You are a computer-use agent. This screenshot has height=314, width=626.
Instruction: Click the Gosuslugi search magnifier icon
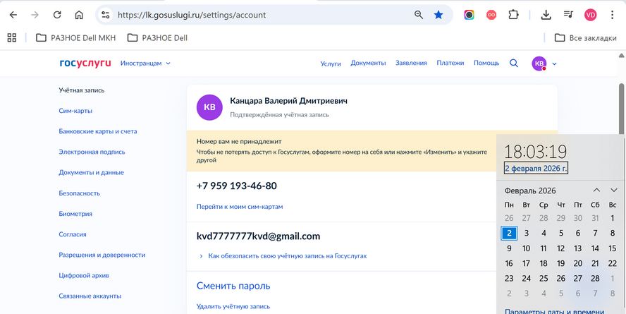(514, 63)
